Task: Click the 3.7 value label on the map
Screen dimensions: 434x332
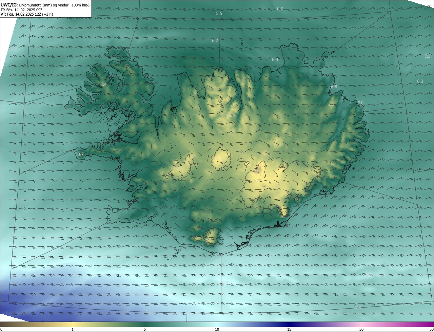Action: (80, 154)
